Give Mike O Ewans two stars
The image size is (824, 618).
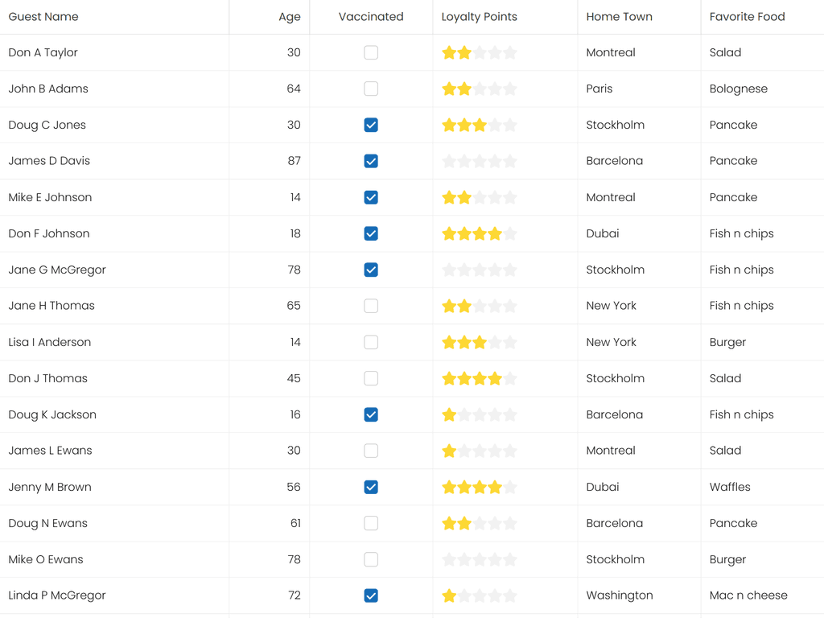point(464,560)
